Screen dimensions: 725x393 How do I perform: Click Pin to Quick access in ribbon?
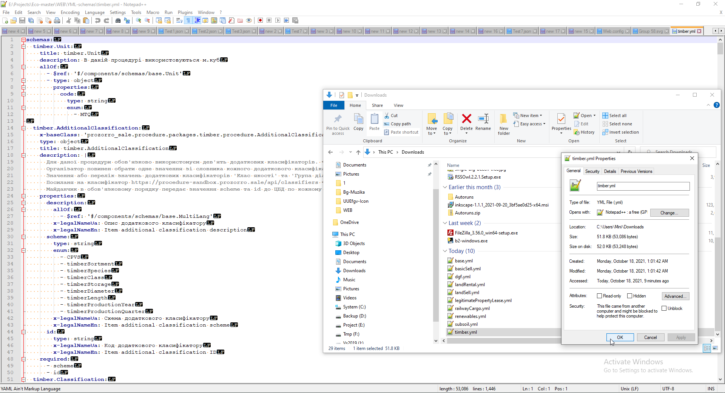click(338, 124)
